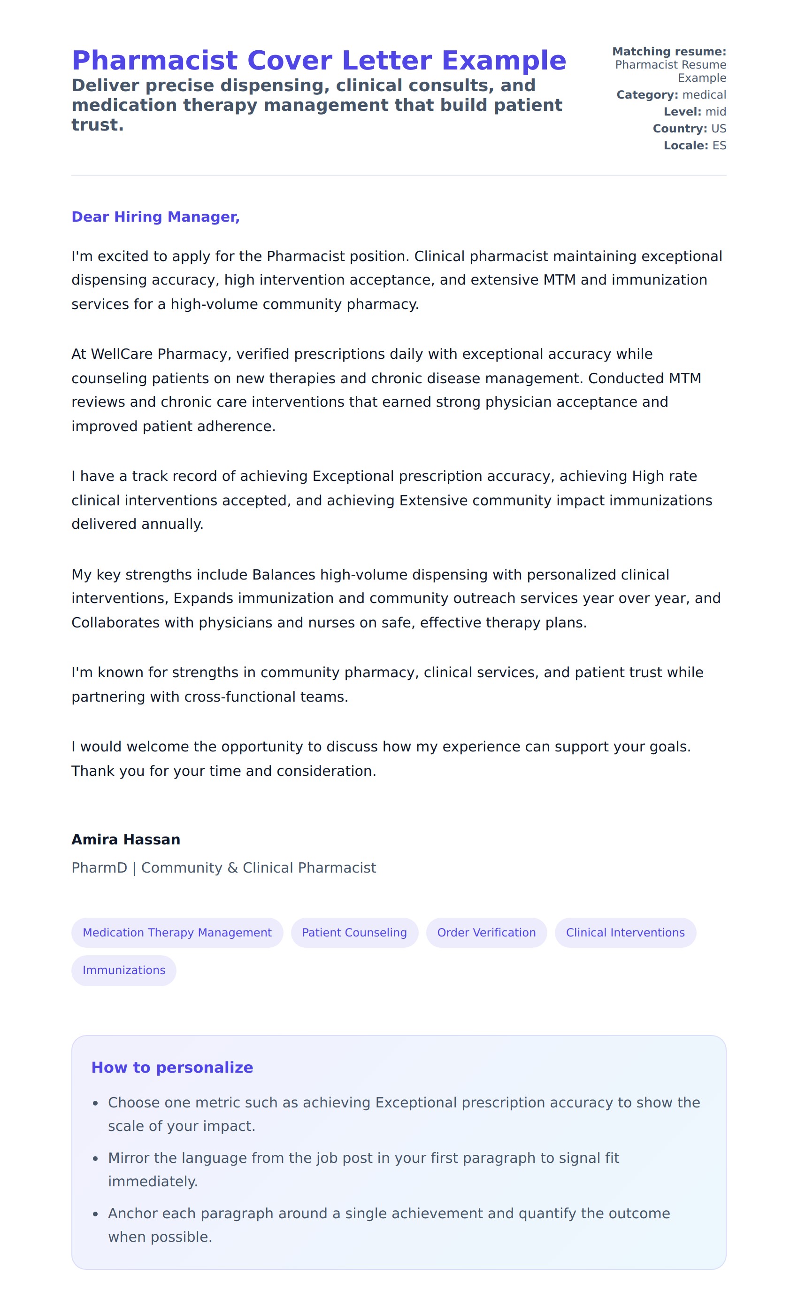Click the Level: mid label
Screen dimensions: 798x1315
(x=695, y=112)
